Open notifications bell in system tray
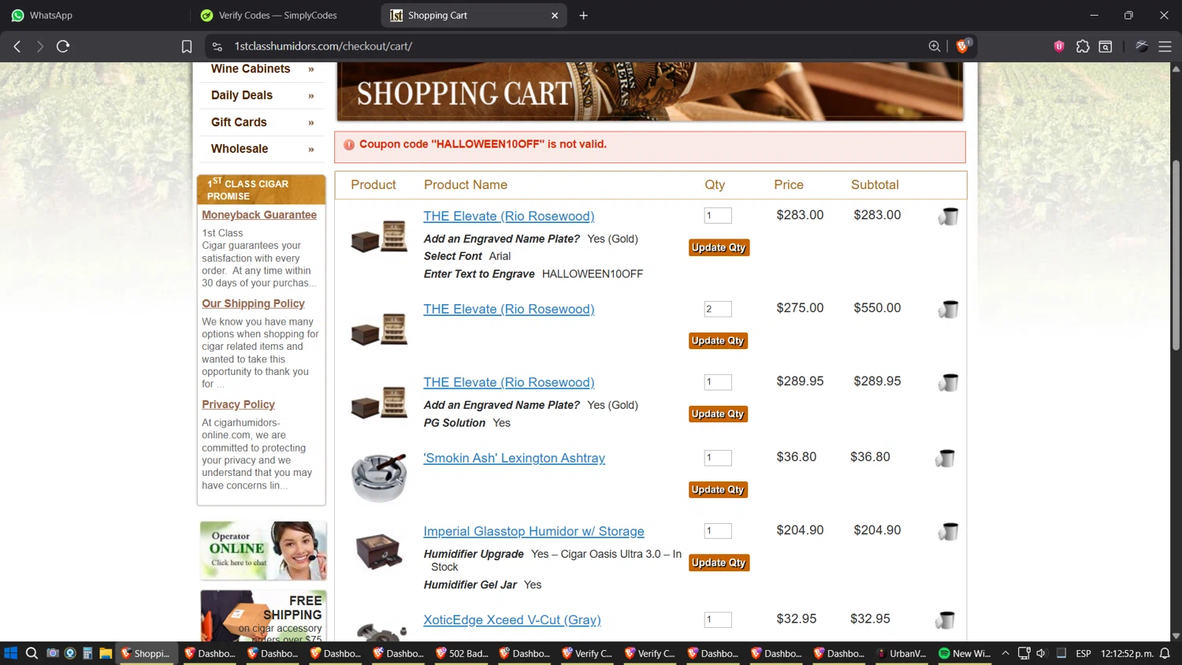Screen dimensions: 1182x665 tap(1165, 653)
